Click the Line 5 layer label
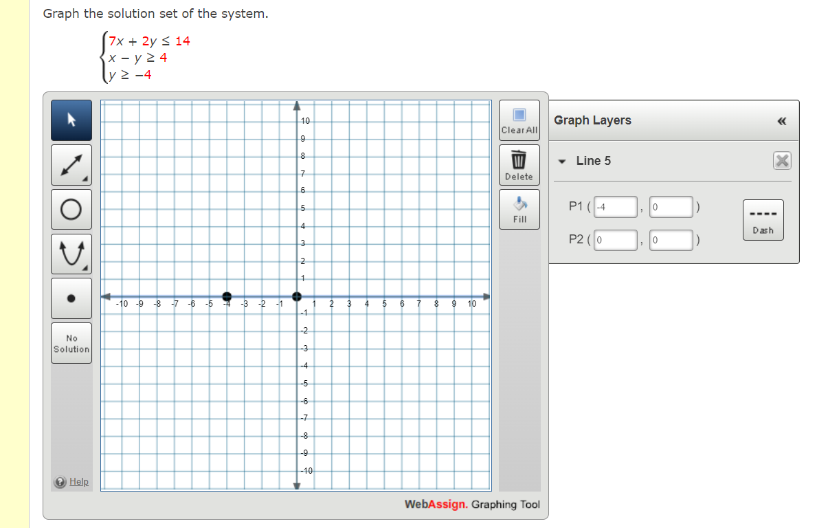The image size is (817, 528). 594,161
